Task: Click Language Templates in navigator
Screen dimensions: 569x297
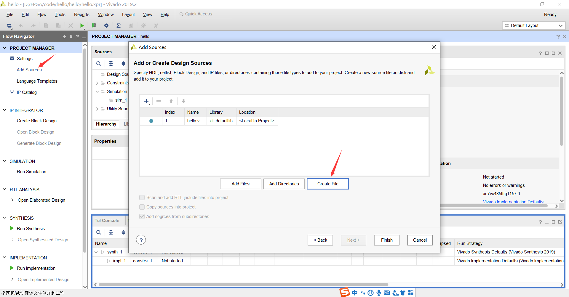Action: point(37,81)
